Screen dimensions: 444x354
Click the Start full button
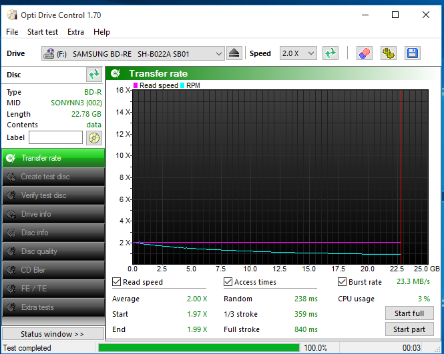409,313
